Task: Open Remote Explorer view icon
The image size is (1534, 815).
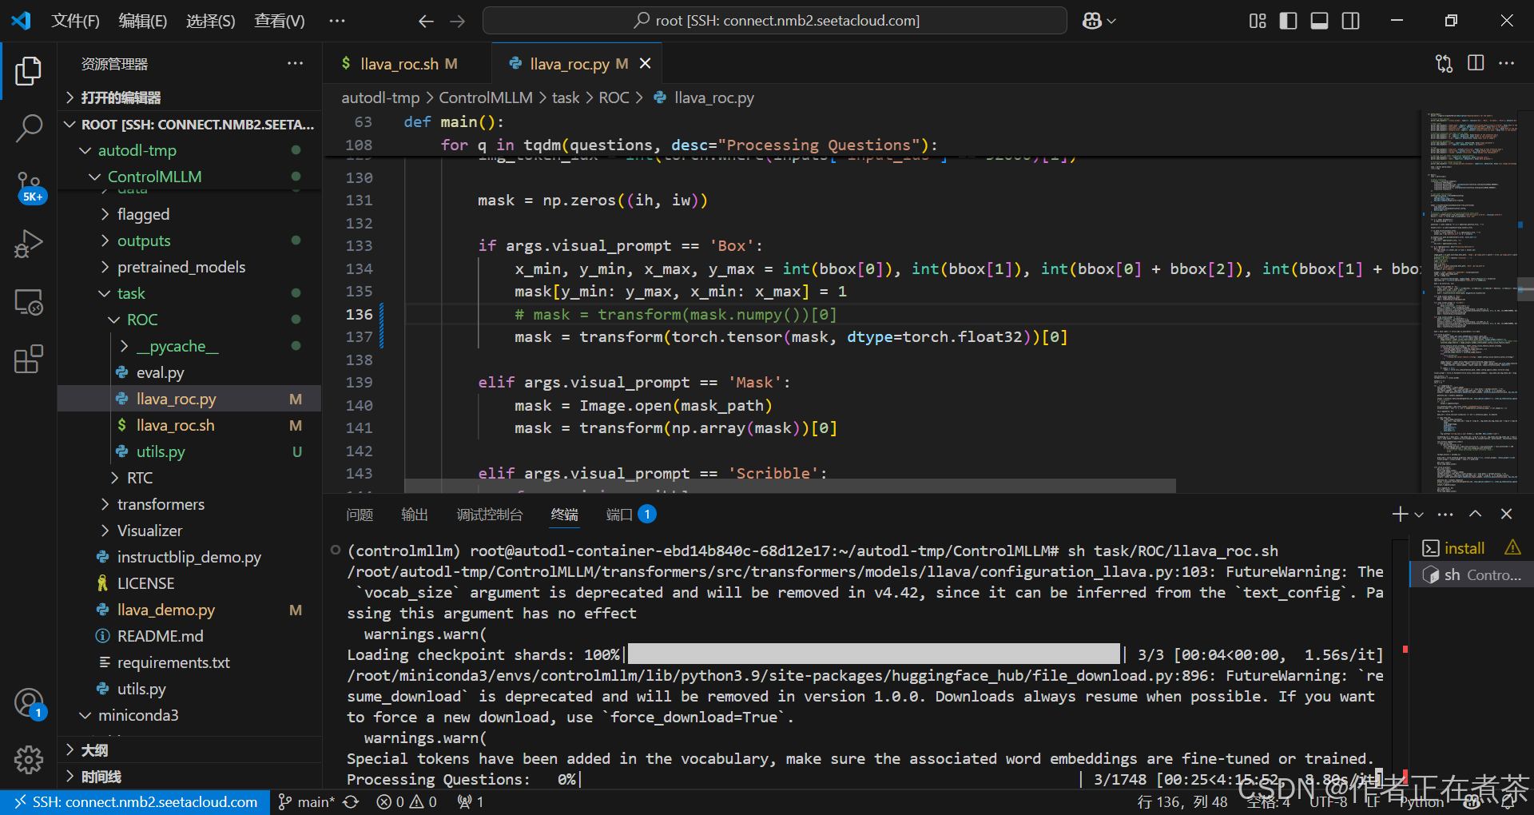Action: pyautogui.click(x=29, y=302)
